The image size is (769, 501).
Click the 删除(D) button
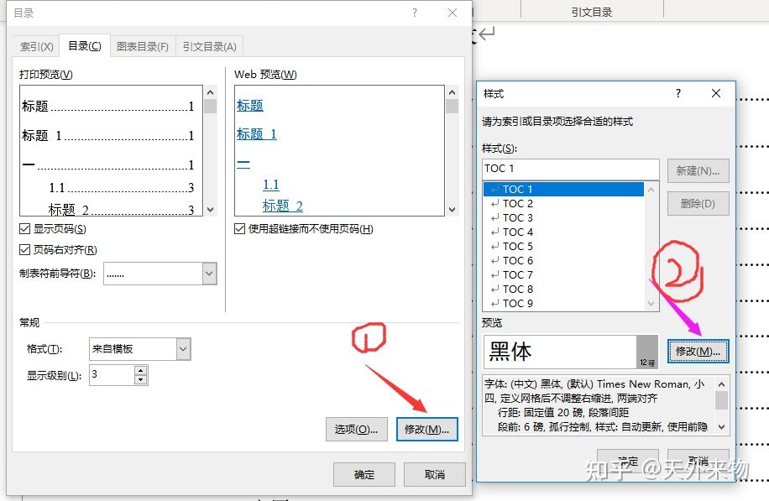tap(698, 203)
